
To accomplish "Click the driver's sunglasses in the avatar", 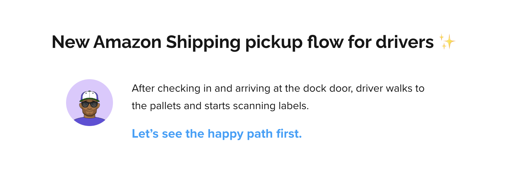I will click(x=89, y=104).
